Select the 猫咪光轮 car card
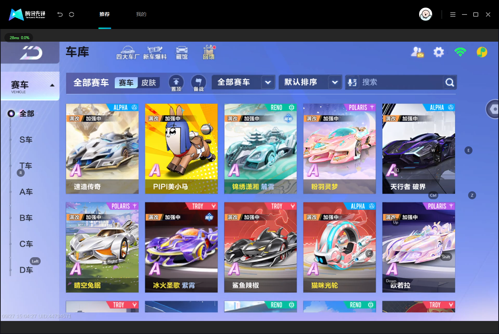This screenshot has height=334, width=499. [x=340, y=247]
